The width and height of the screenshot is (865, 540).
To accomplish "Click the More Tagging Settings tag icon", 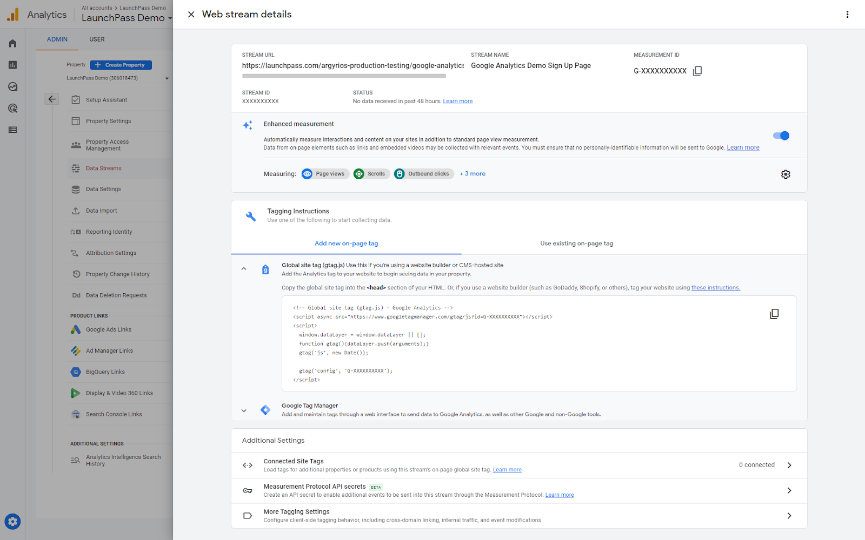I will (x=248, y=516).
